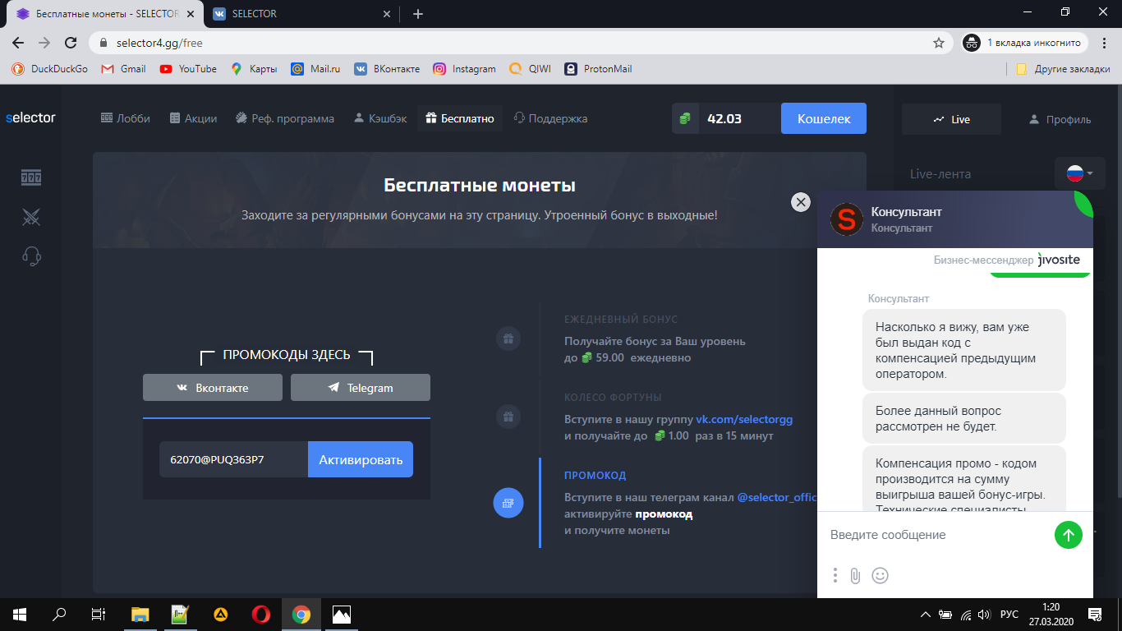This screenshot has height=631, width=1122.
Task: Close the VK SELECTOR browser tab
Action: click(389, 14)
